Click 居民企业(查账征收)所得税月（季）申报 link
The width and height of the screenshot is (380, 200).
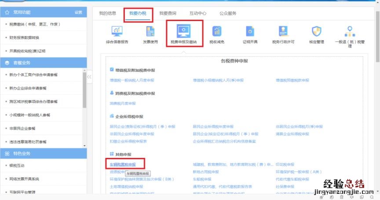coord(142,127)
